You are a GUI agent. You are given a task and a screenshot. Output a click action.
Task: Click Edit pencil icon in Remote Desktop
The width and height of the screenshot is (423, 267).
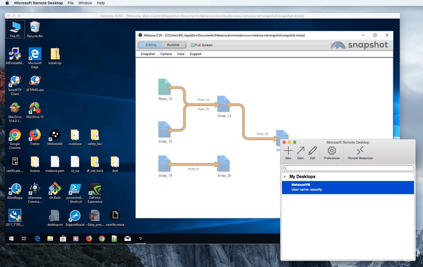(312, 153)
